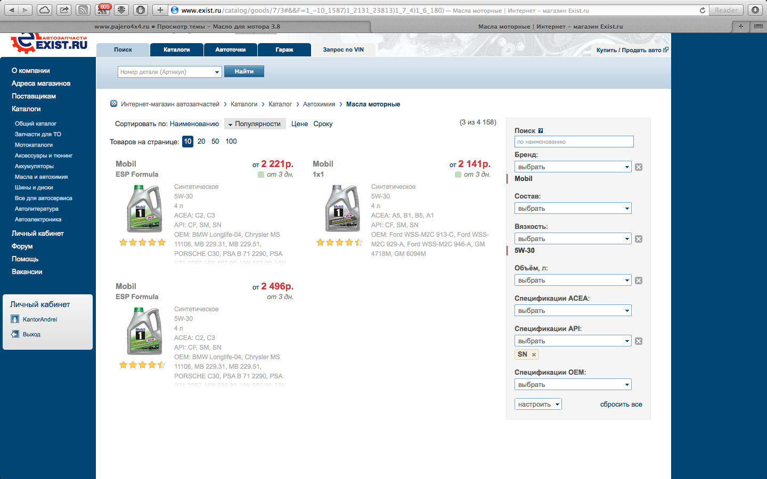Open the Гараж tab
Image resolution: width=767 pixels, height=479 pixels.
pos(284,49)
